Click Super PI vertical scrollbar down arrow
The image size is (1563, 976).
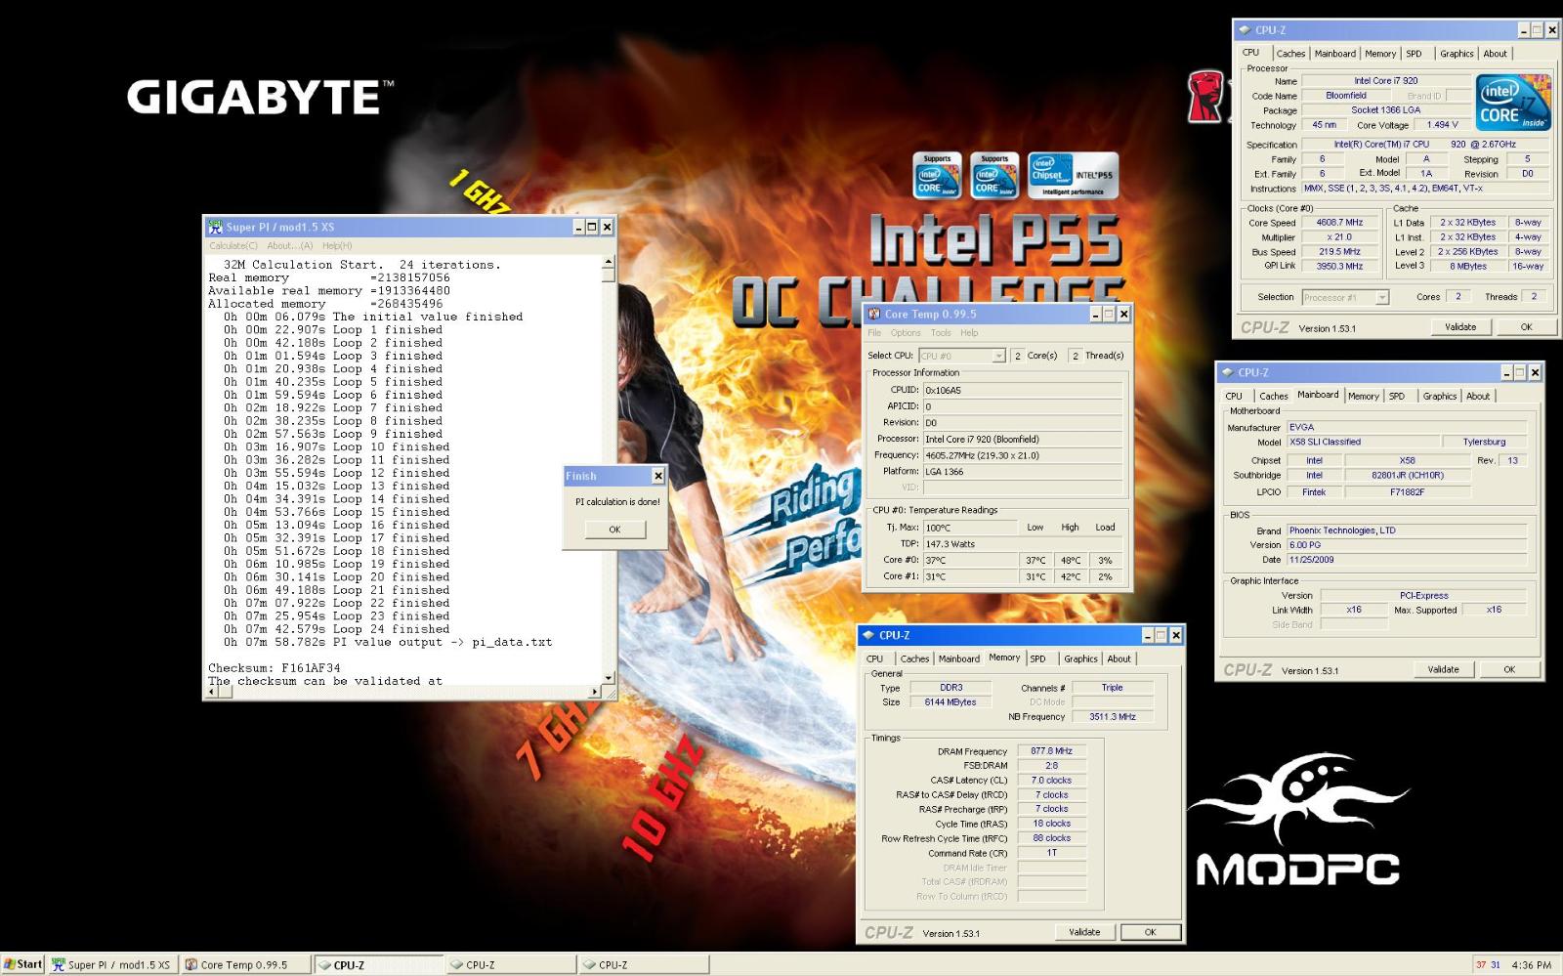609,678
